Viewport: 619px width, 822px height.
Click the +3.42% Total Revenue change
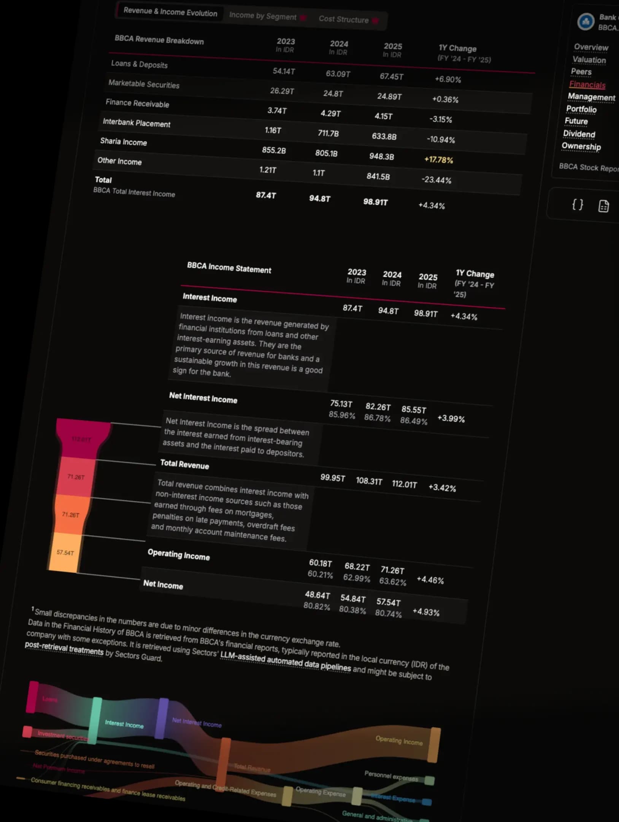pos(442,488)
